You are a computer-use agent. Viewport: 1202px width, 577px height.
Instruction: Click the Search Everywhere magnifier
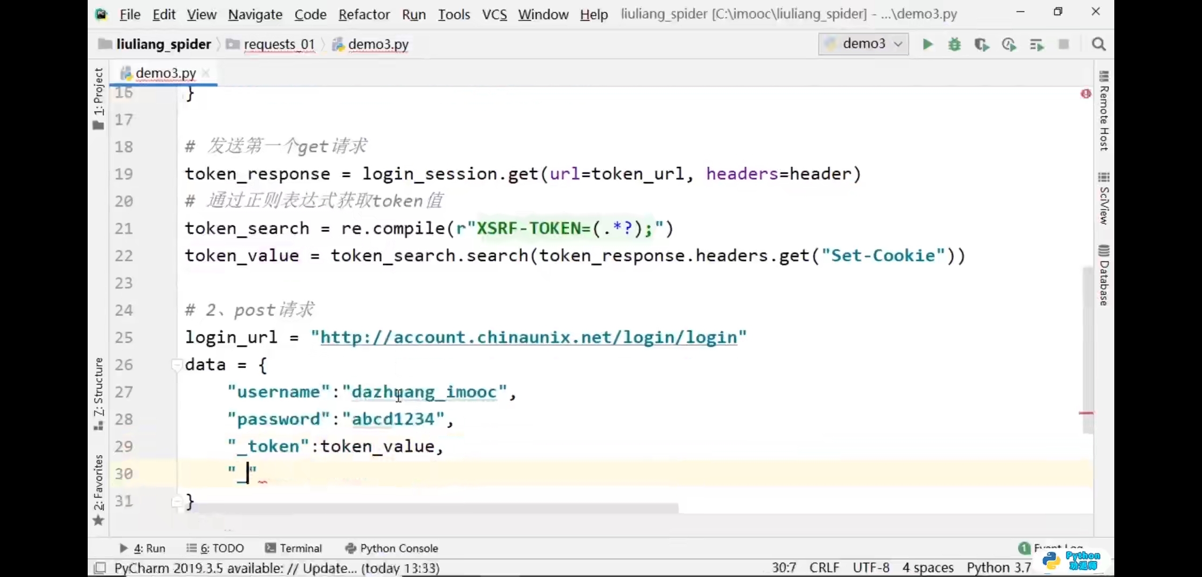pos(1099,44)
